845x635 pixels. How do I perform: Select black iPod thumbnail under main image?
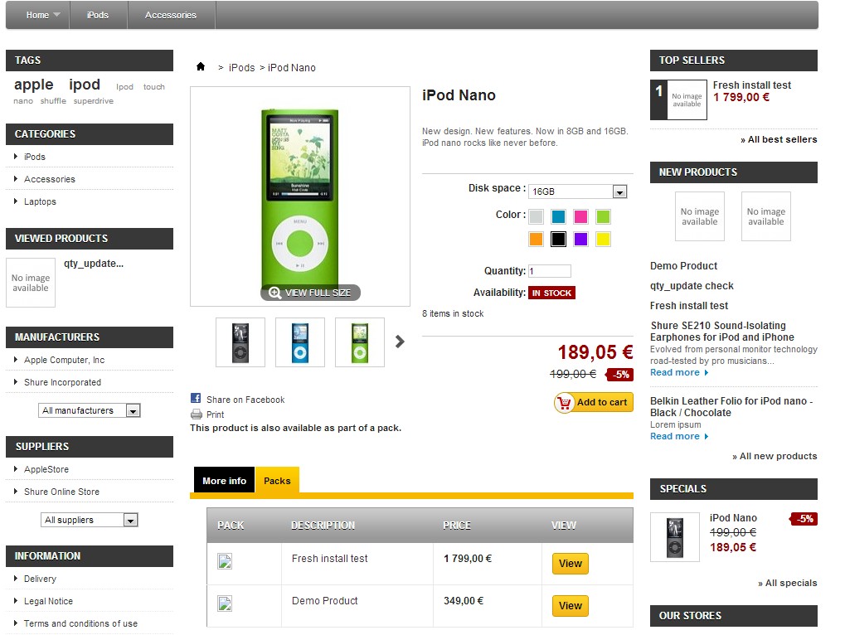coord(240,342)
